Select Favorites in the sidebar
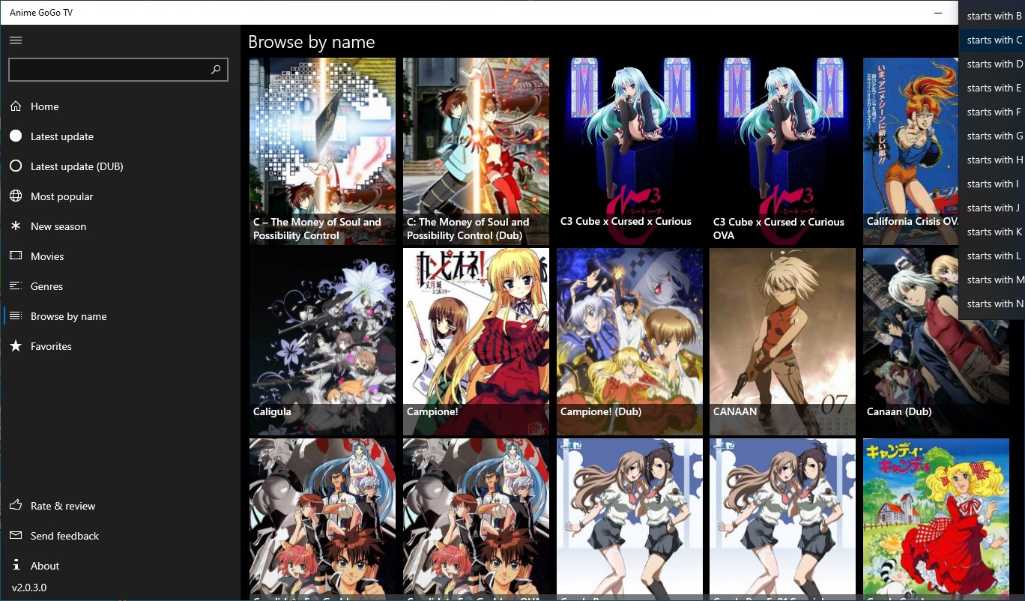This screenshot has height=601, width=1025. 51,346
